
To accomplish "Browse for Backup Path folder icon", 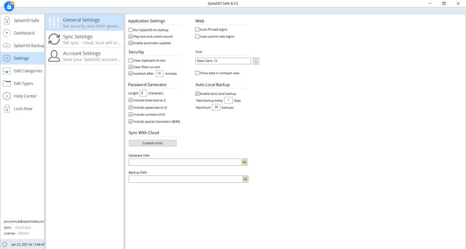I will pyautogui.click(x=245, y=179).
